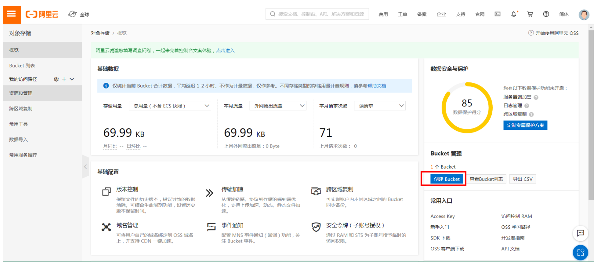The width and height of the screenshot is (608, 275).
Task: Open the hamburger navigation menu
Action: coord(11,14)
